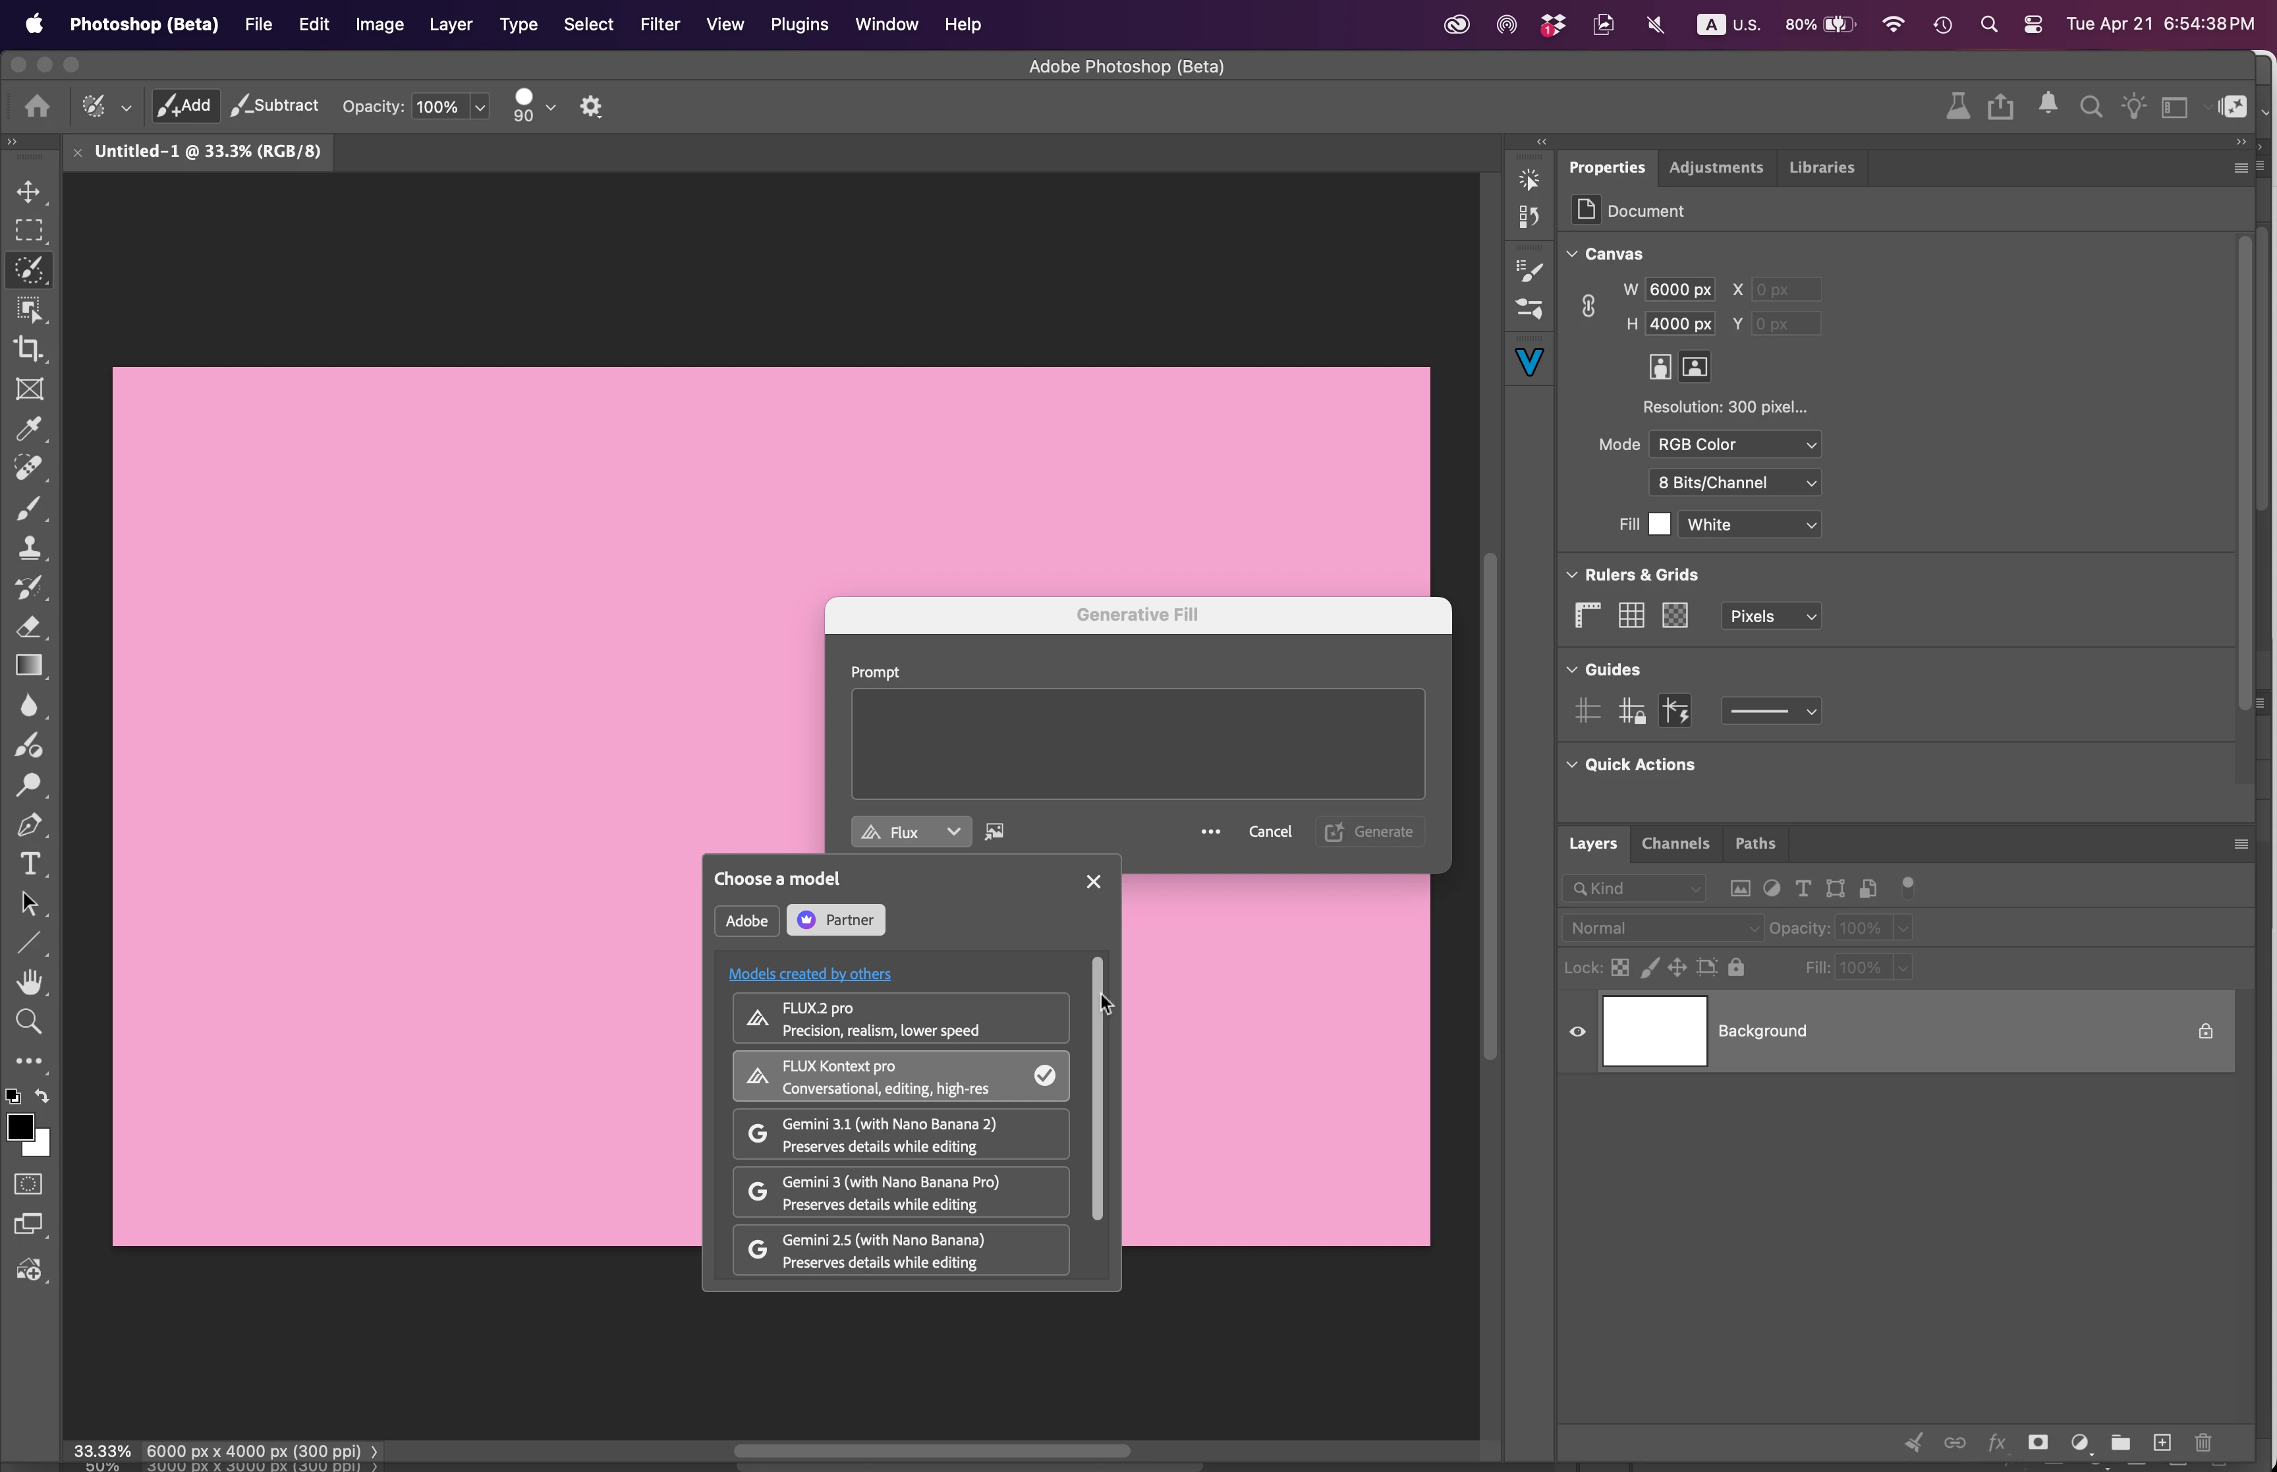The height and width of the screenshot is (1472, 2277).
Task: Select the Eyedropper tool
Action: tap(29, 428)
